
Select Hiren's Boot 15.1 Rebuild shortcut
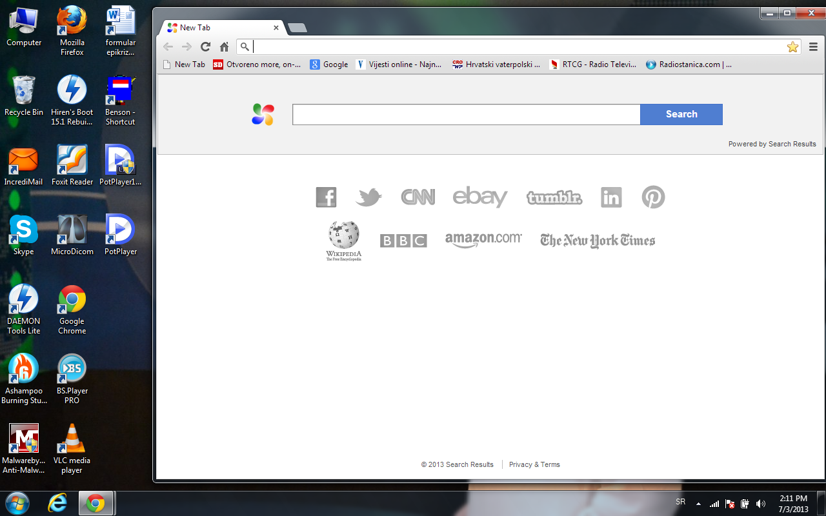point(72,100)
